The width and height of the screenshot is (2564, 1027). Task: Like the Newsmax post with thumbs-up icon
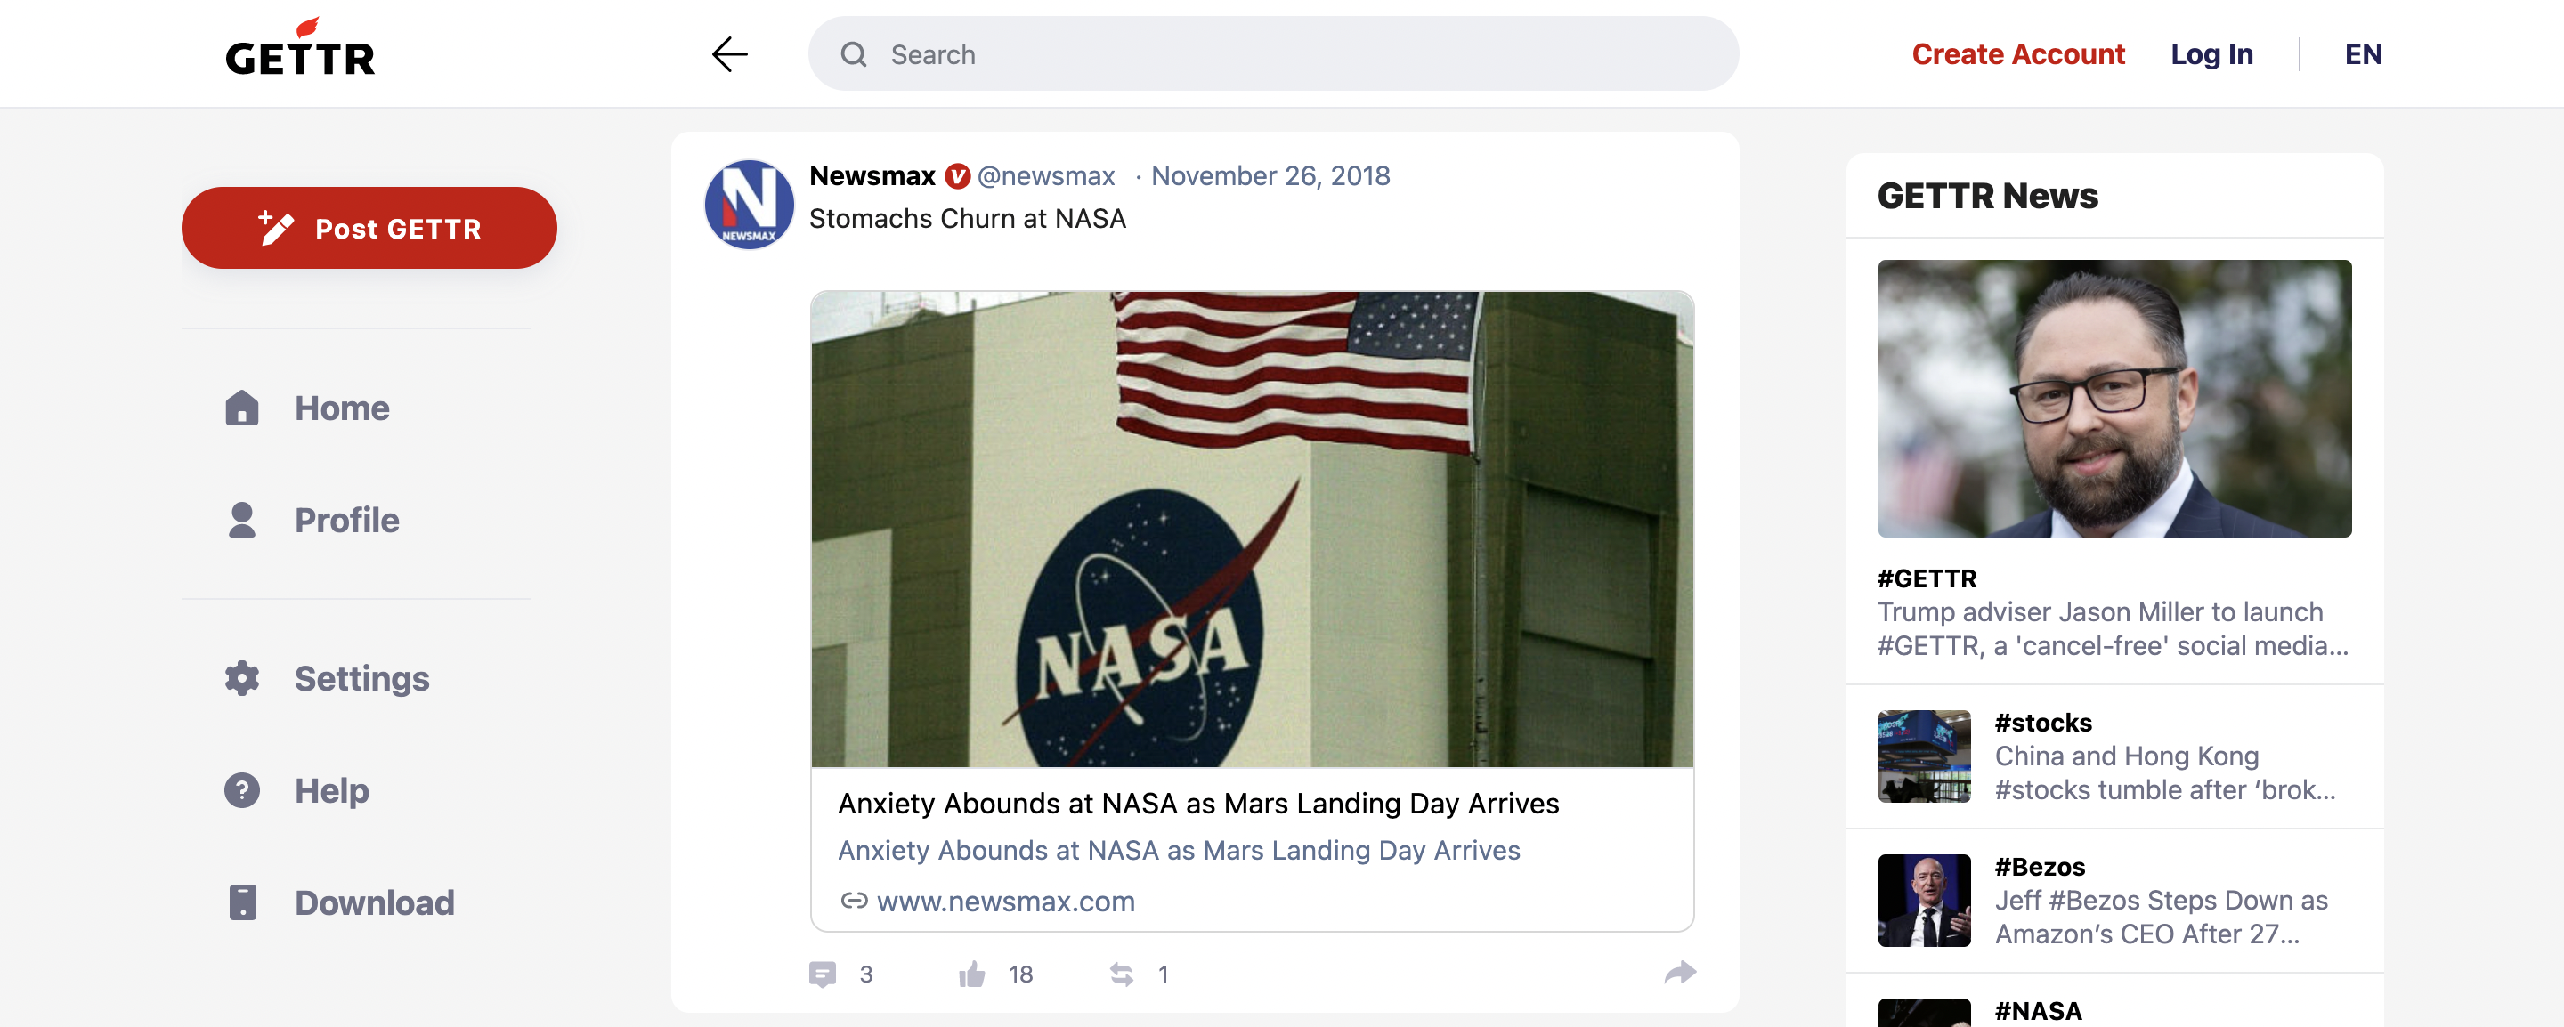click(x=971, y=974)
